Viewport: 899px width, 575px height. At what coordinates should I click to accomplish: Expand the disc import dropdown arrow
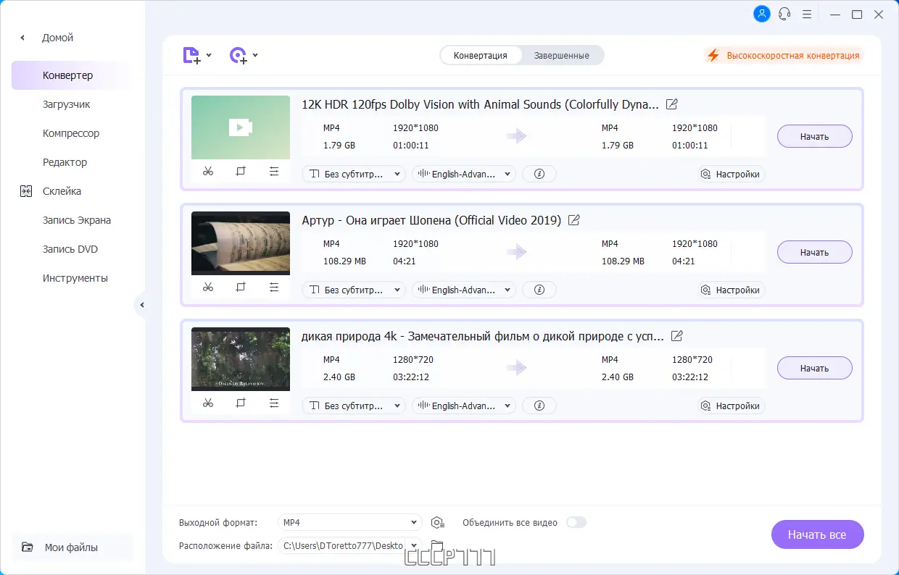click(x=255, y=55)
